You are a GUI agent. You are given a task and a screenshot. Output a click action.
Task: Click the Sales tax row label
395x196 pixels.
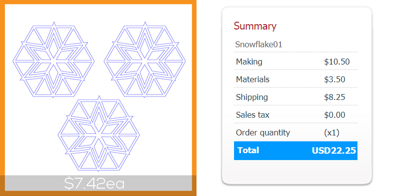(252, 115)
